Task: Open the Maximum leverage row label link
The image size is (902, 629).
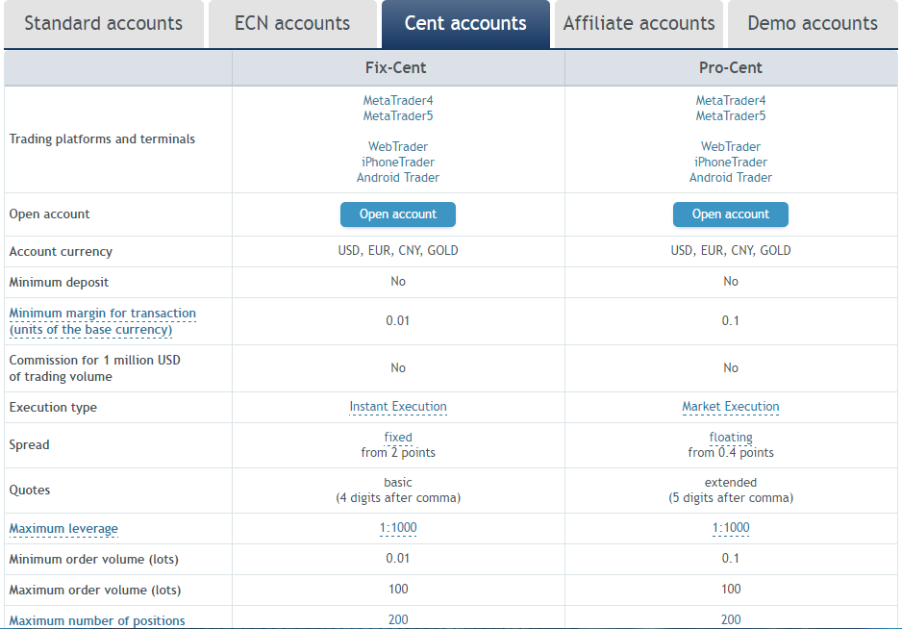Action: (63, 529)
